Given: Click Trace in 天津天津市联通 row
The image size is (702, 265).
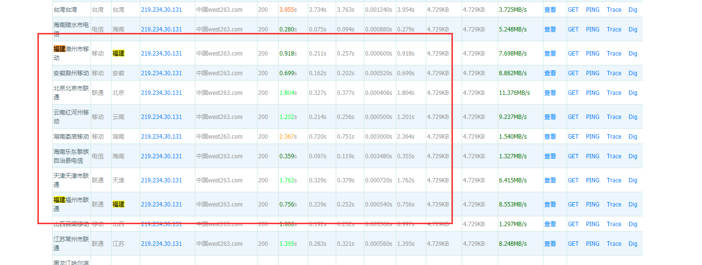Looking at the screenshot, I should [614, 180].
